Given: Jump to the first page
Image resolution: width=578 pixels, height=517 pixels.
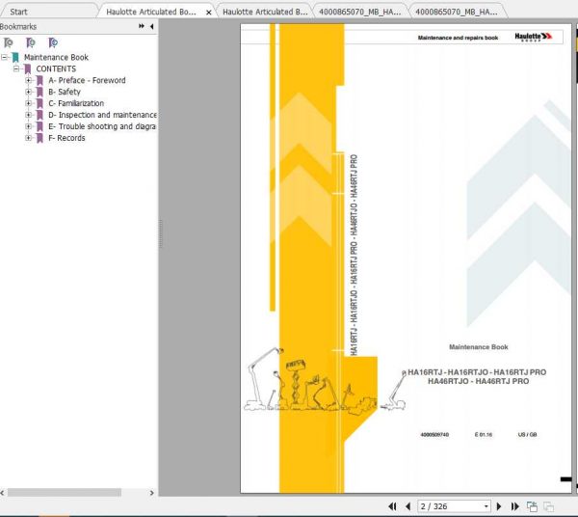Looking at the screenshot, I should coord(393,506).
